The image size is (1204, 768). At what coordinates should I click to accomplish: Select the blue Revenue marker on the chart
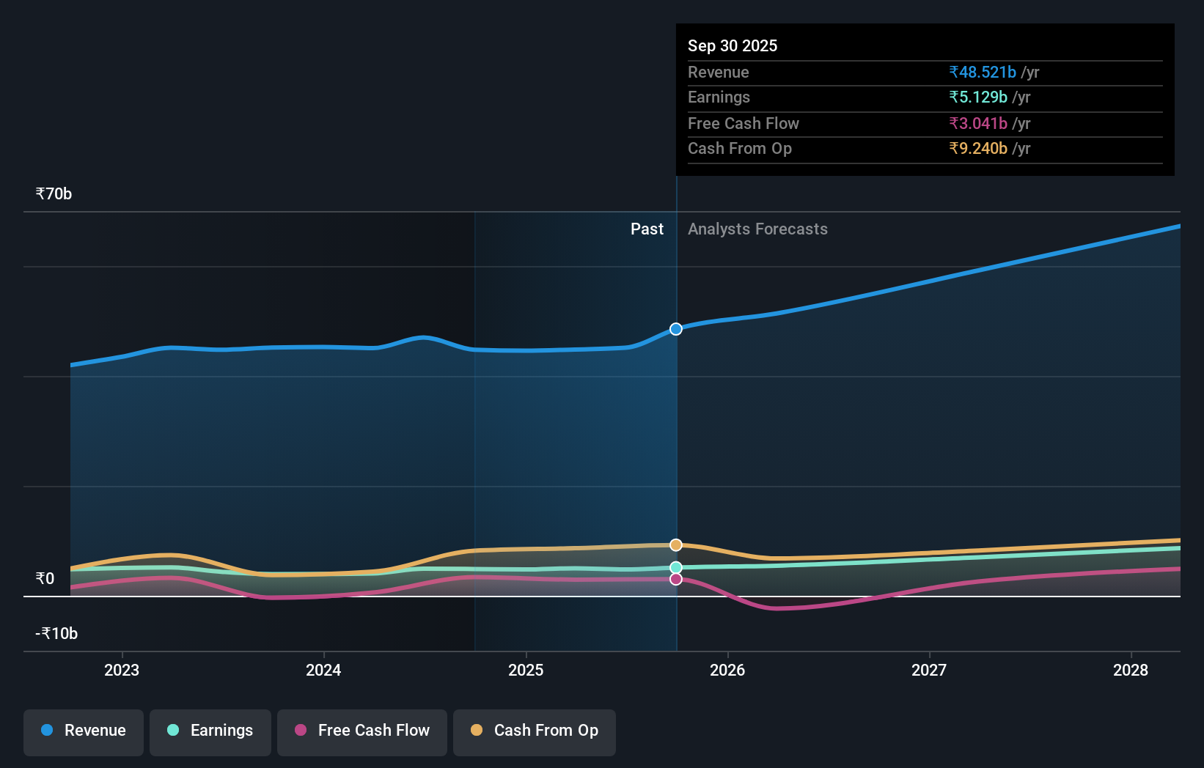tap(675, 328)
